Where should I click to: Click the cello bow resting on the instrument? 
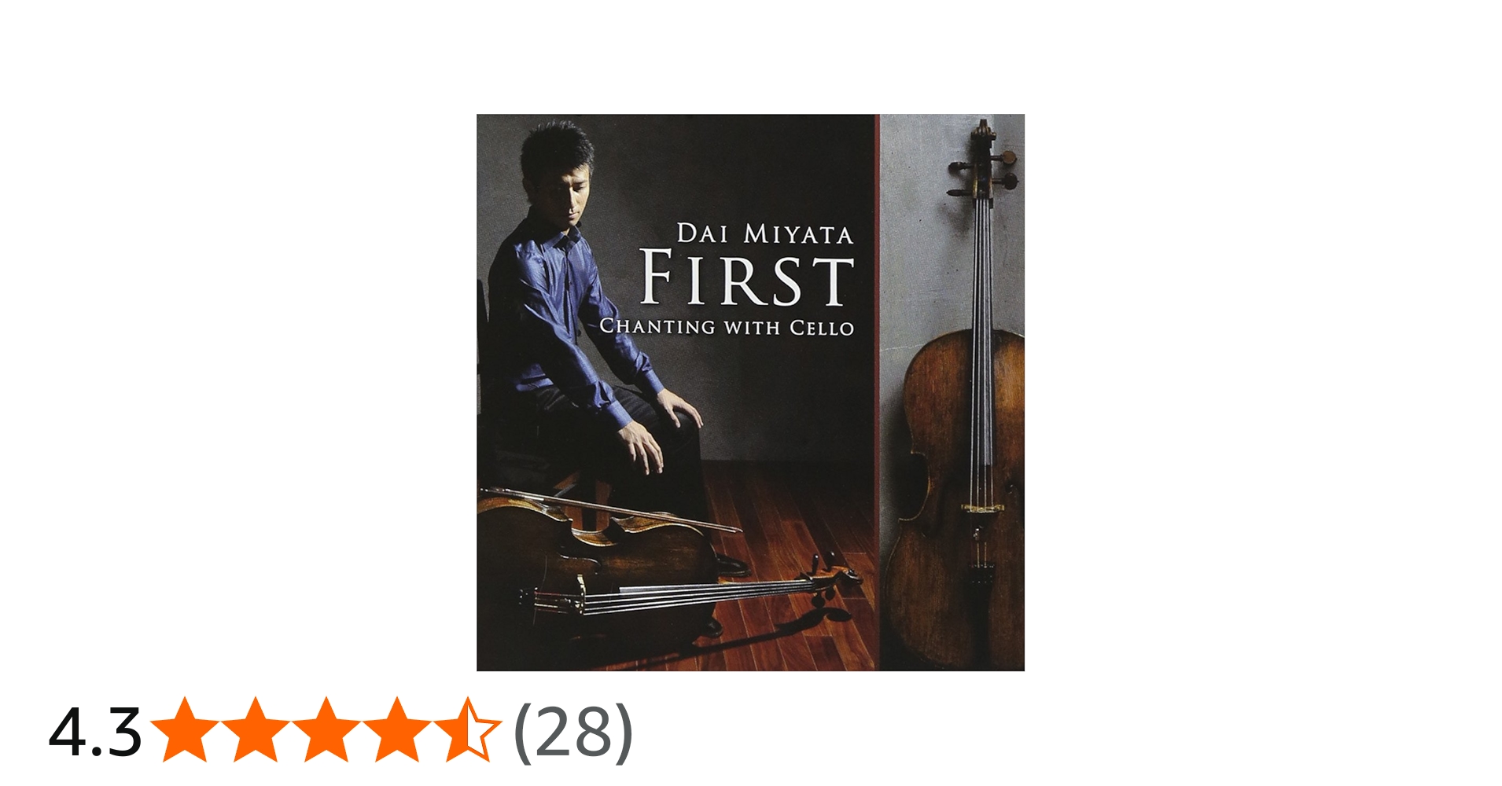coord(611,509)
